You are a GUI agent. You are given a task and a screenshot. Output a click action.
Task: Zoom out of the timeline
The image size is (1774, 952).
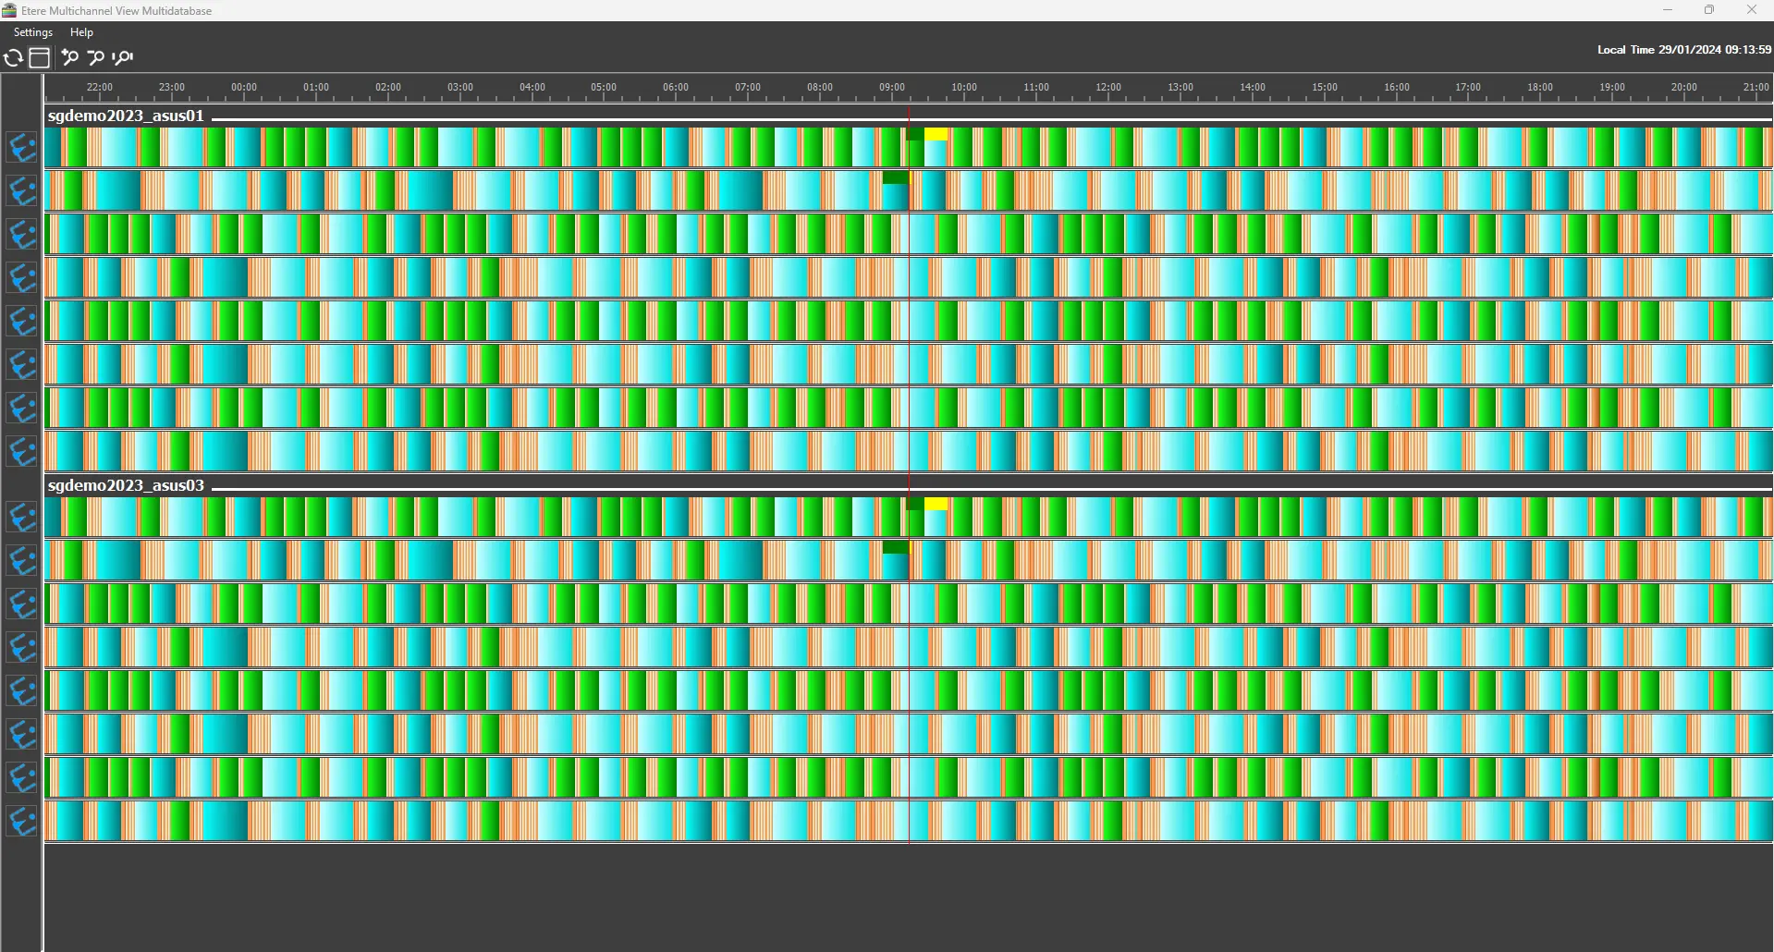pyautogui.click(x=95, y=58)
